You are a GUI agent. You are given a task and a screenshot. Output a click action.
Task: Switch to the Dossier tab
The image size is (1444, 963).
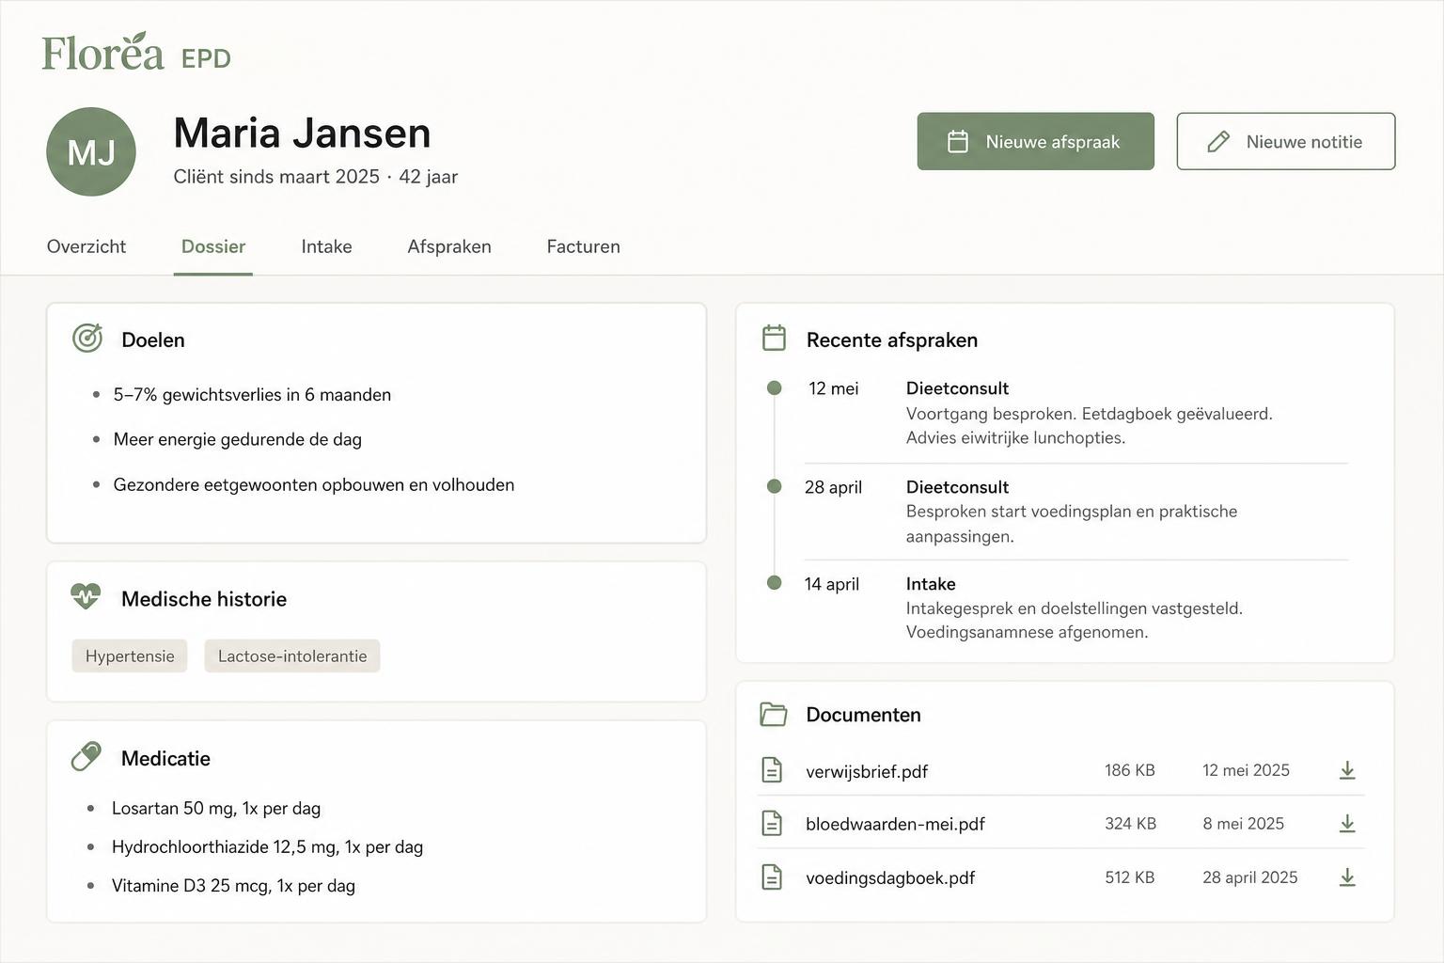click(x=213, y=246)
